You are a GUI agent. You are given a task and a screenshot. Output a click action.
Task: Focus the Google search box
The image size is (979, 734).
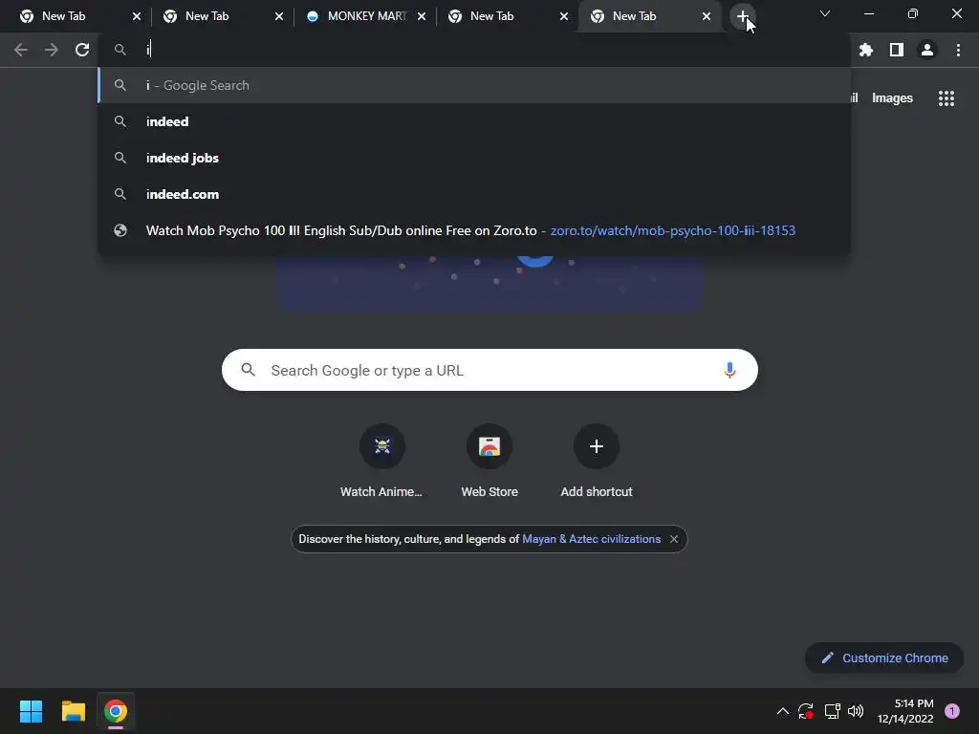489,370
